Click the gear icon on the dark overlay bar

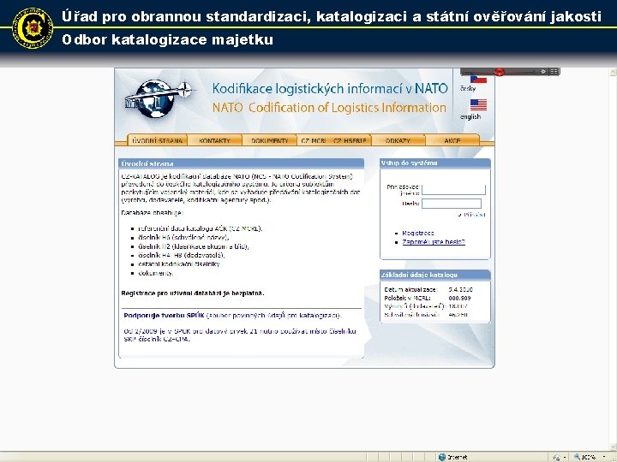point(543,72)
